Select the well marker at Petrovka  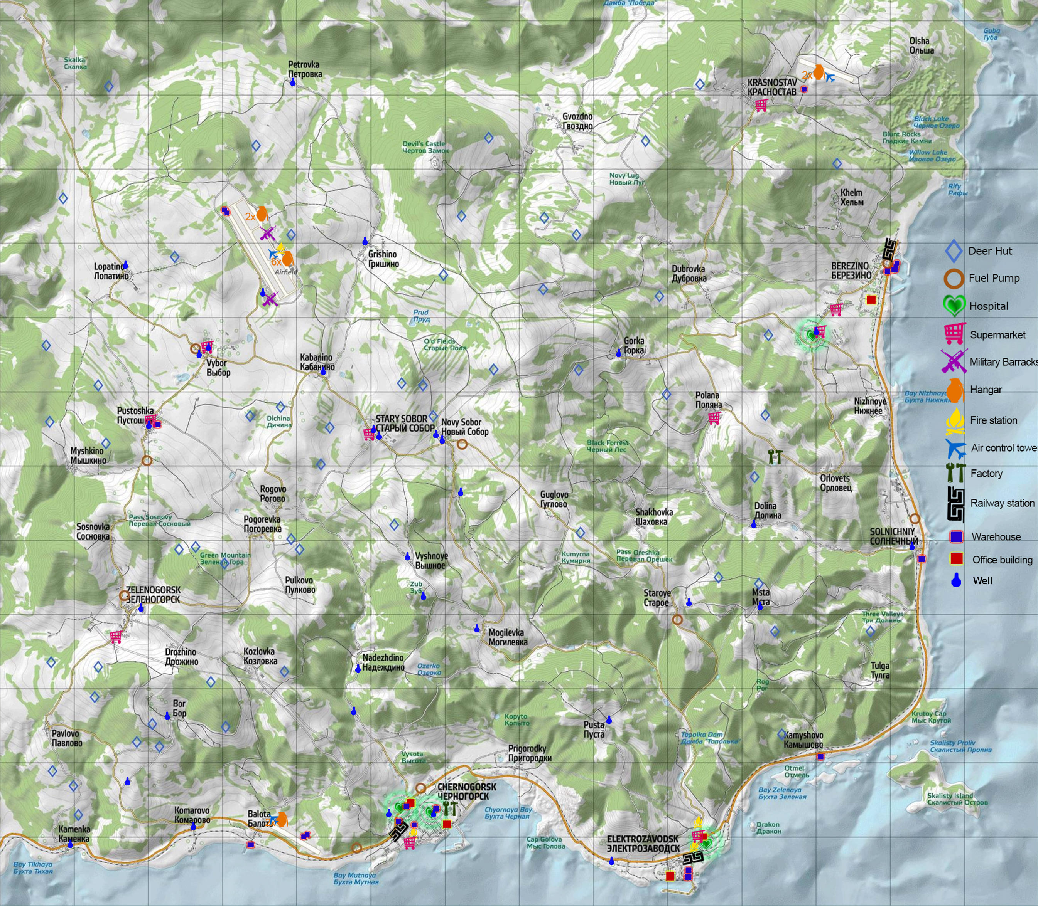tap(292, 82)
